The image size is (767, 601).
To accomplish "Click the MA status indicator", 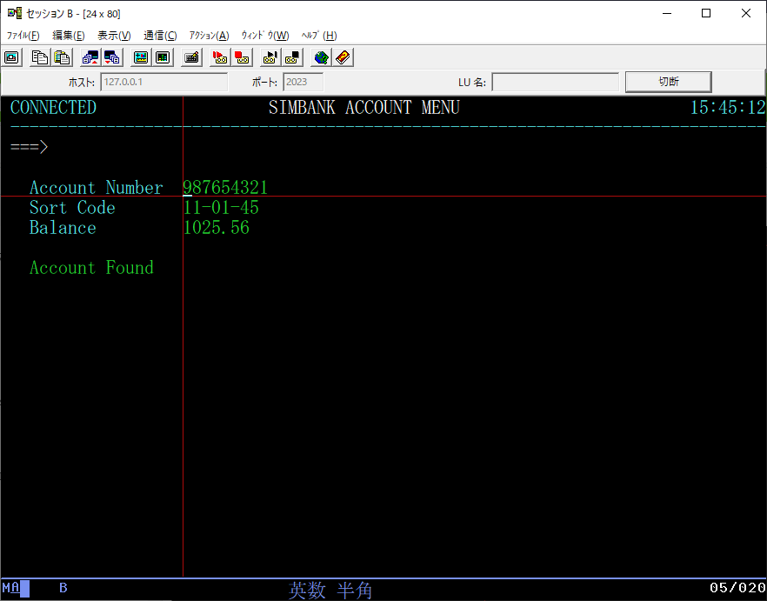I will pos(11,588).
